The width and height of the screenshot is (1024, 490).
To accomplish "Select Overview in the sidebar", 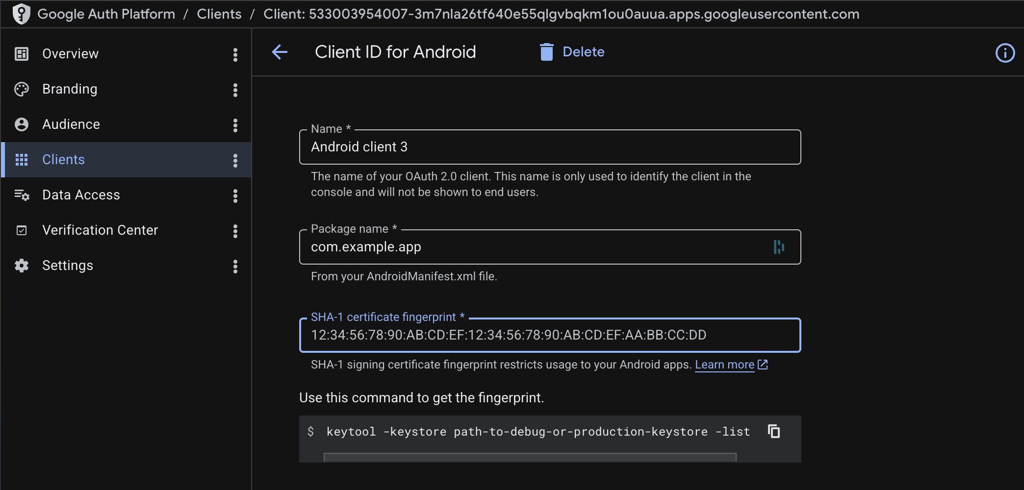I will [x=126, y=54].
